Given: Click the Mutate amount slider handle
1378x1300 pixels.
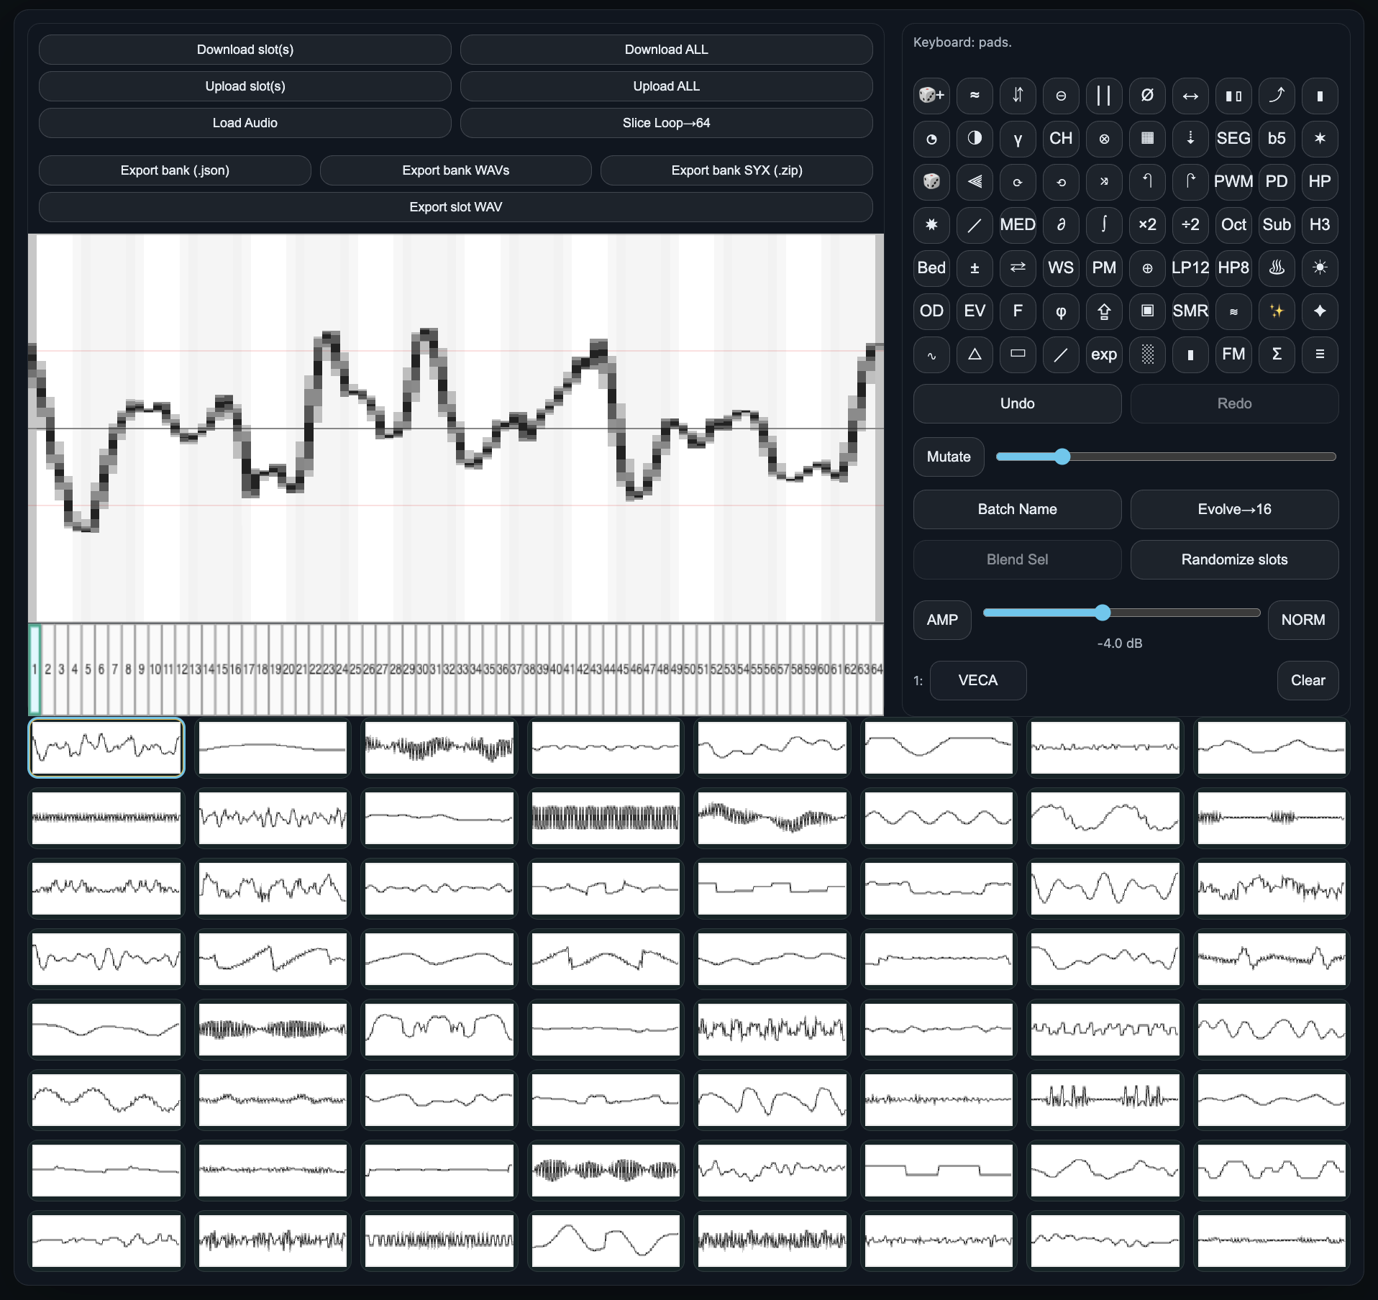Looking at the screenshot, I should click(x=1062, y=457).
